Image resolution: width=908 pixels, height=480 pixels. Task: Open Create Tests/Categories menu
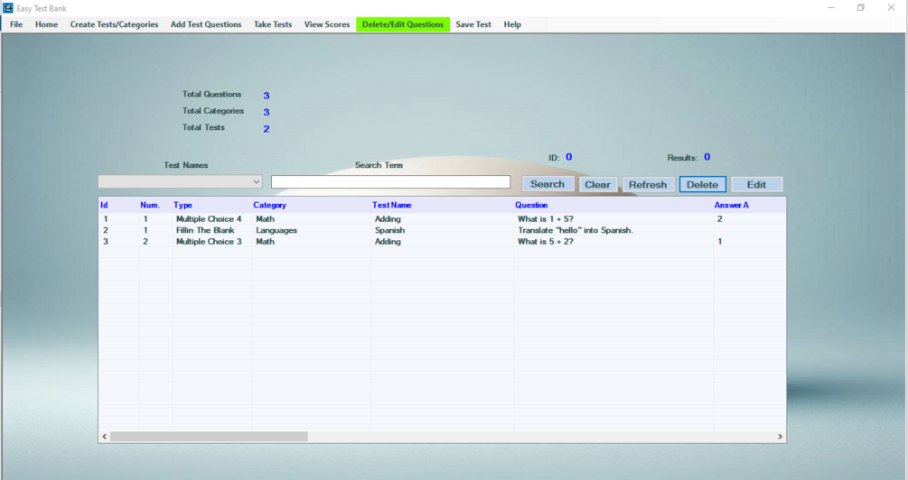[114, 24]
